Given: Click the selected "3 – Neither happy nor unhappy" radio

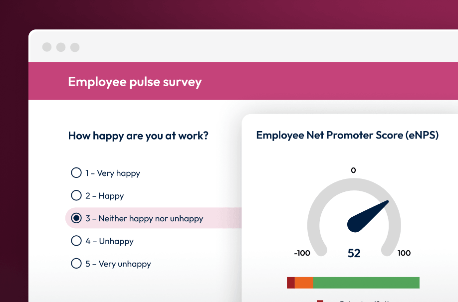Looking at the screenshot, I should (x=76, y=218).
